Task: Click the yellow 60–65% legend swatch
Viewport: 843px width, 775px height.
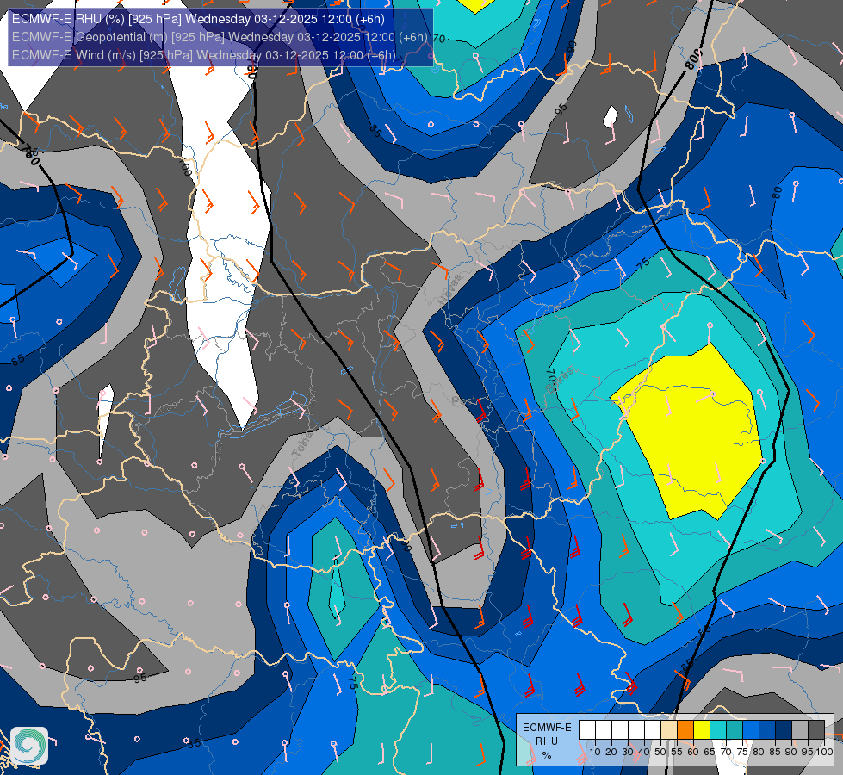Action: [x=702, y=730]
